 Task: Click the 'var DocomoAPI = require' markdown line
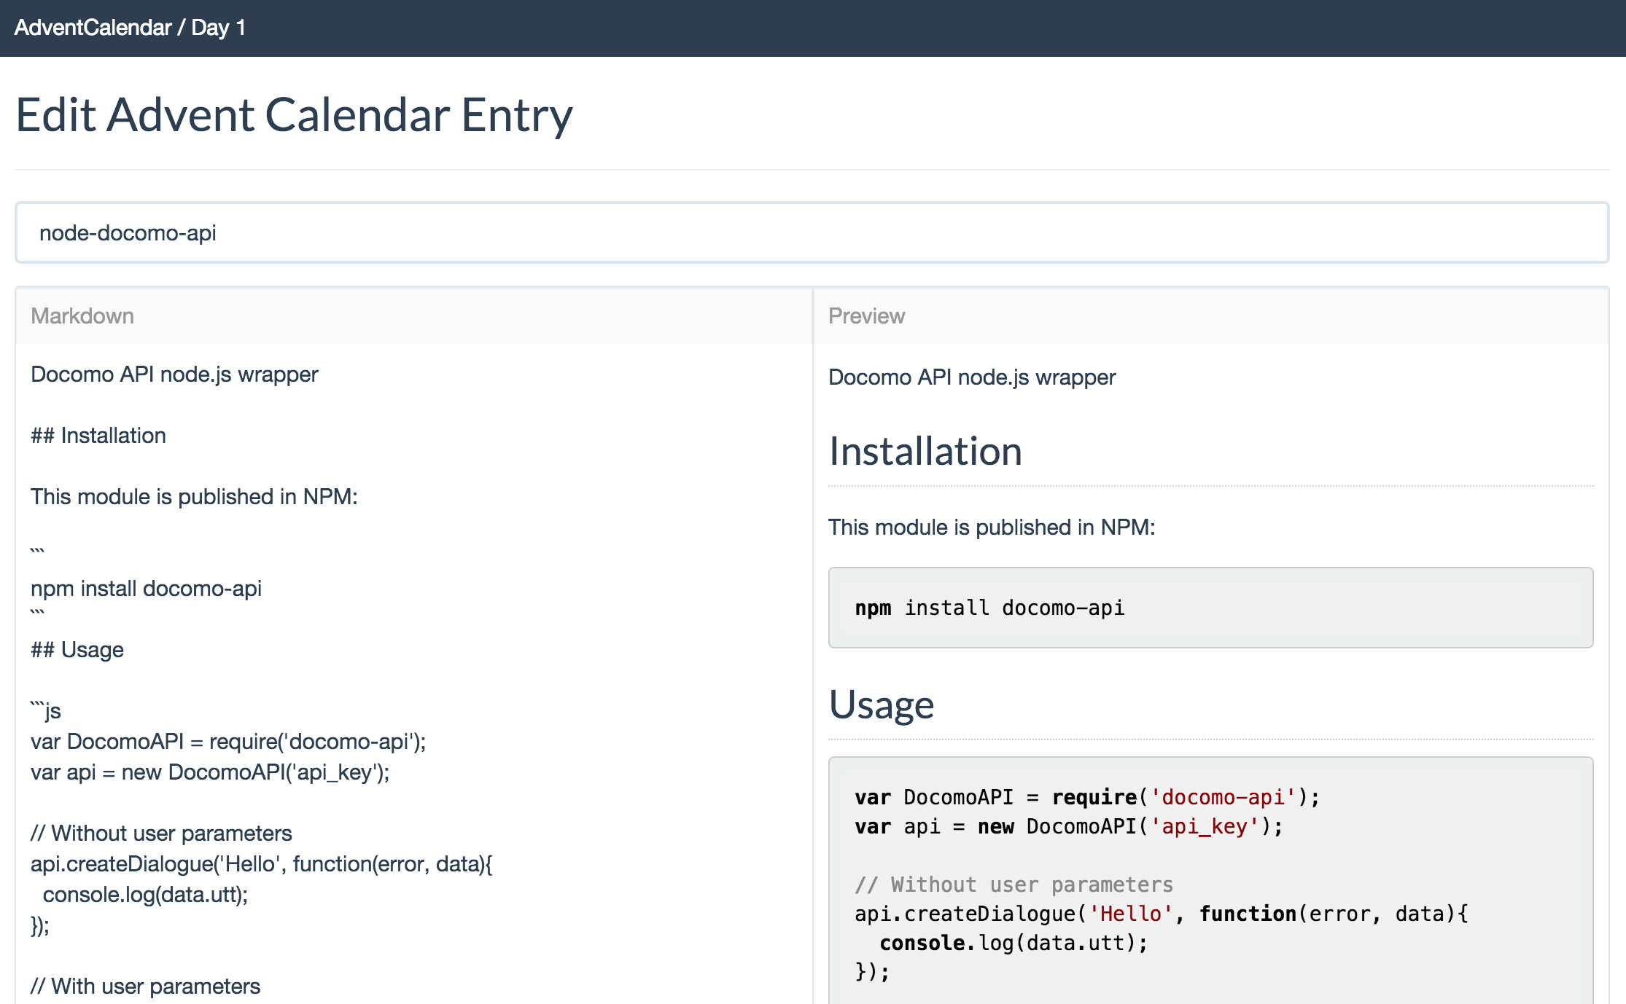coord(227,742)
